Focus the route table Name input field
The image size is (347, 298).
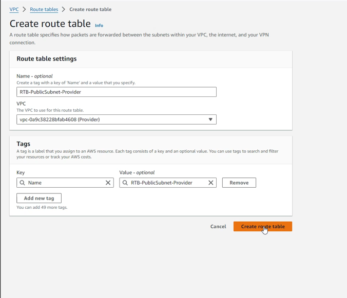116,92
